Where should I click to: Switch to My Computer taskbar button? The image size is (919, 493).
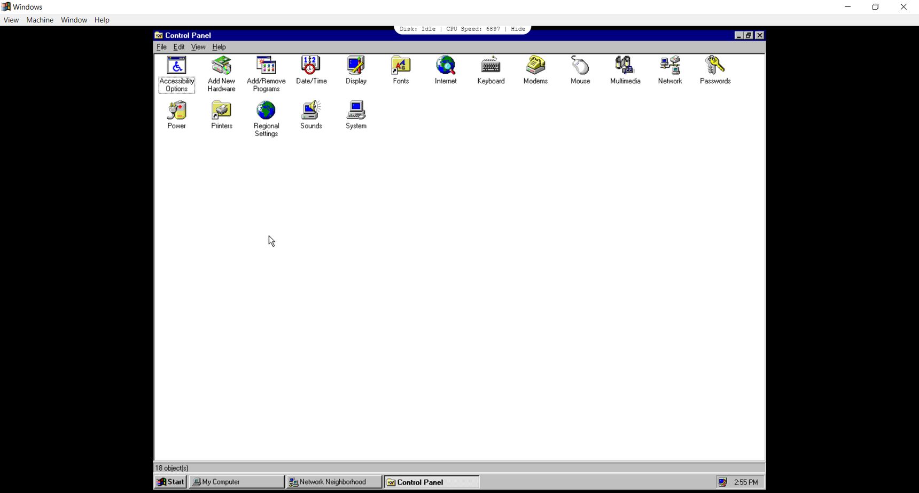(x=237, y=482)
